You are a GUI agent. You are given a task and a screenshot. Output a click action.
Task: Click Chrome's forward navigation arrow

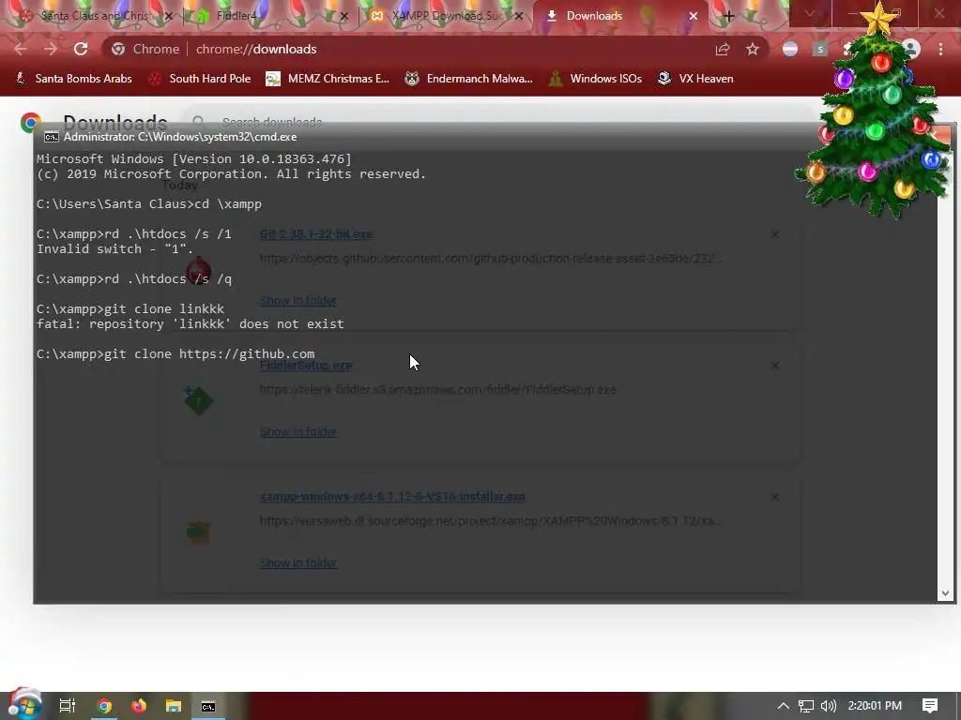51,49
